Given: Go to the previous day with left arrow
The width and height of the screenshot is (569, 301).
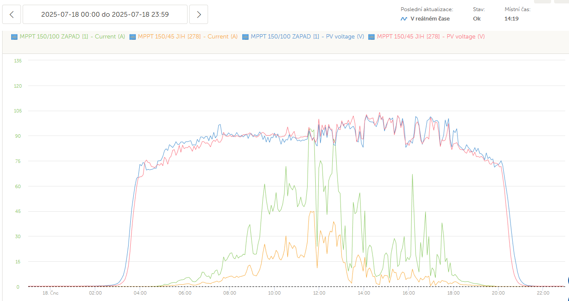Looking at the screenshot, I should 12,15.
